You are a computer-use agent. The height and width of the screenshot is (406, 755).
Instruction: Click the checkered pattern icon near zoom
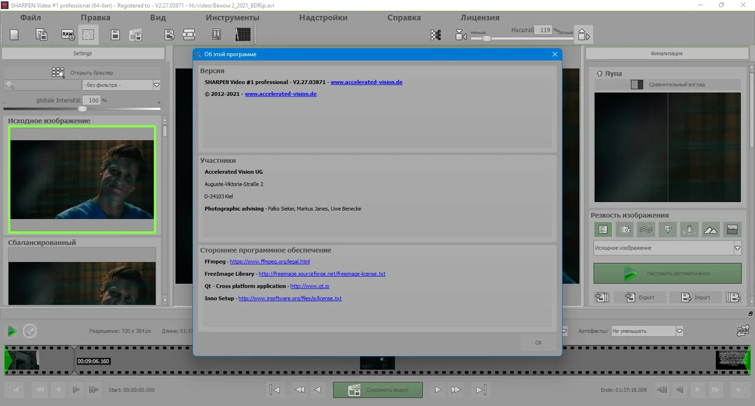[x=435, y=35]
